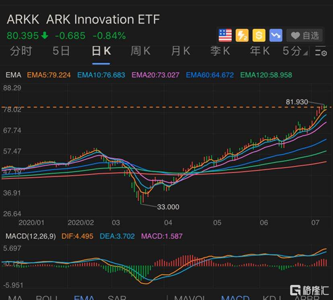Switch to 周K weekly tab
Image resolution: width=333 pixels, height=300 pixels.
pos(140,51)
